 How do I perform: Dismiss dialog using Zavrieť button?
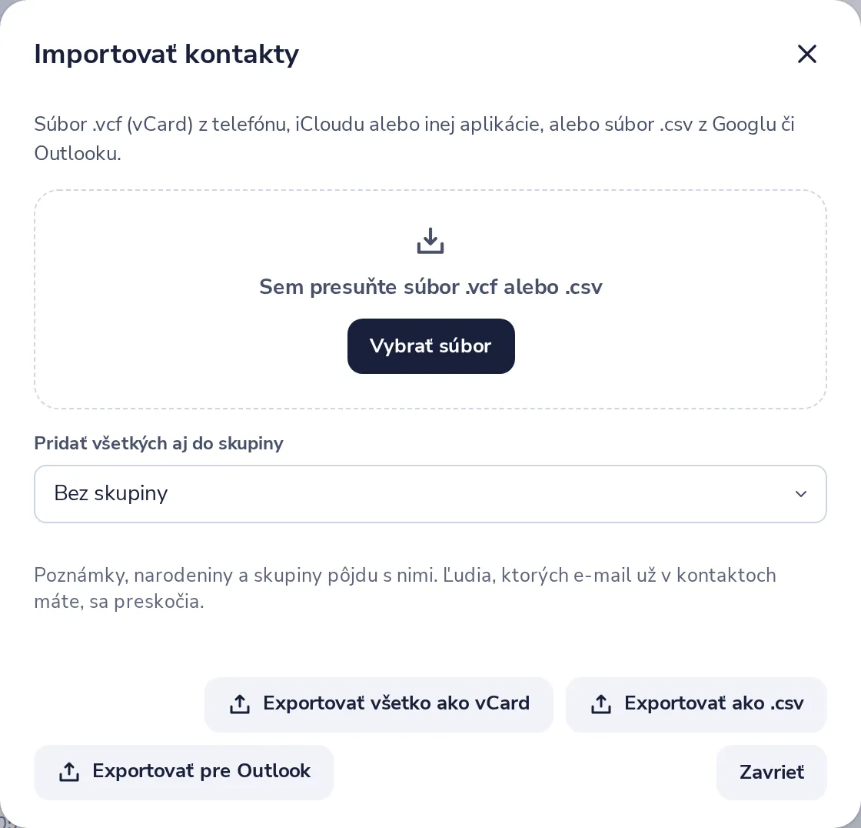(772, 772)
